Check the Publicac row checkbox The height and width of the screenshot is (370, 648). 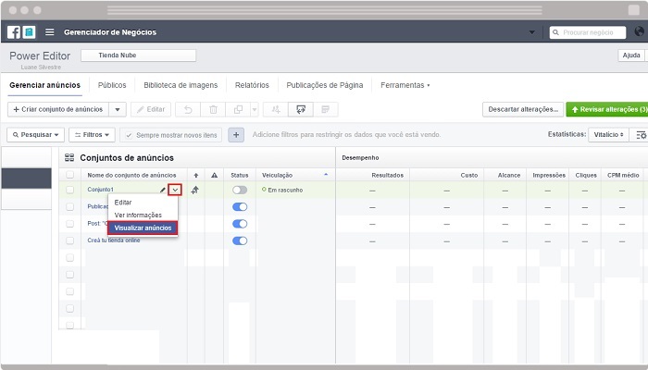tap(69, 206)
